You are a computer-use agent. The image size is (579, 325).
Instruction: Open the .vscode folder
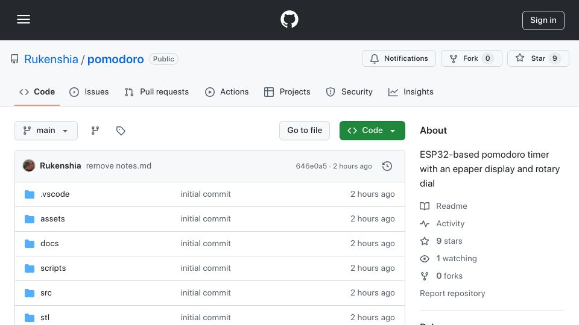point(55,194)
